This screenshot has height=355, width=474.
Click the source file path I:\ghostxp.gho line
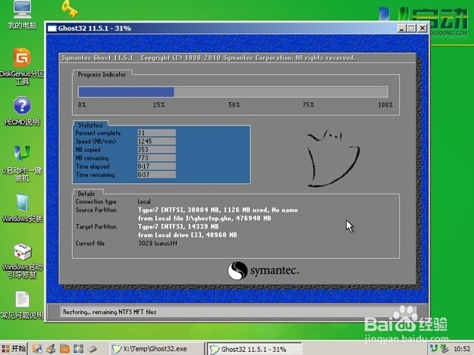[x=204, y=218]
